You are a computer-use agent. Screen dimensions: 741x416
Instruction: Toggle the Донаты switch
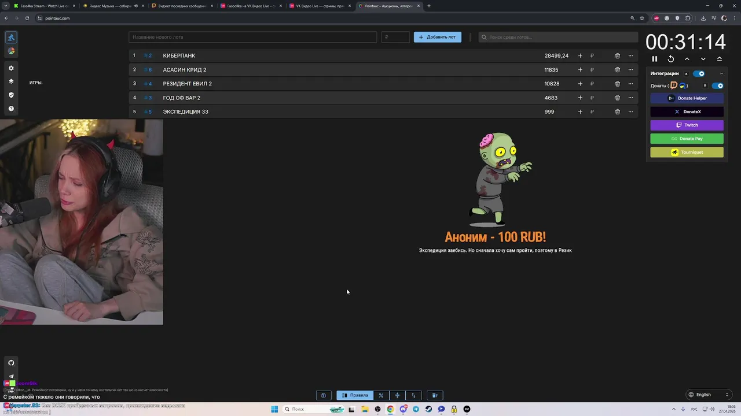click(x=717, y=86)
